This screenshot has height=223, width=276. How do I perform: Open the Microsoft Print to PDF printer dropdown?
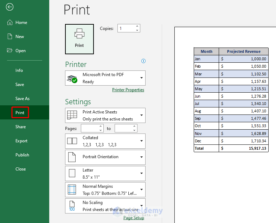(105, 78)
